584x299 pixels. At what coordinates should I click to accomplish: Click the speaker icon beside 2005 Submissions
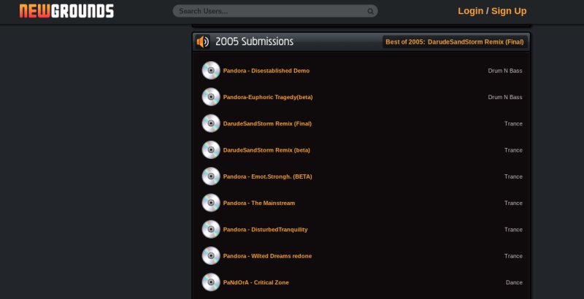click(x=203, y=42)
